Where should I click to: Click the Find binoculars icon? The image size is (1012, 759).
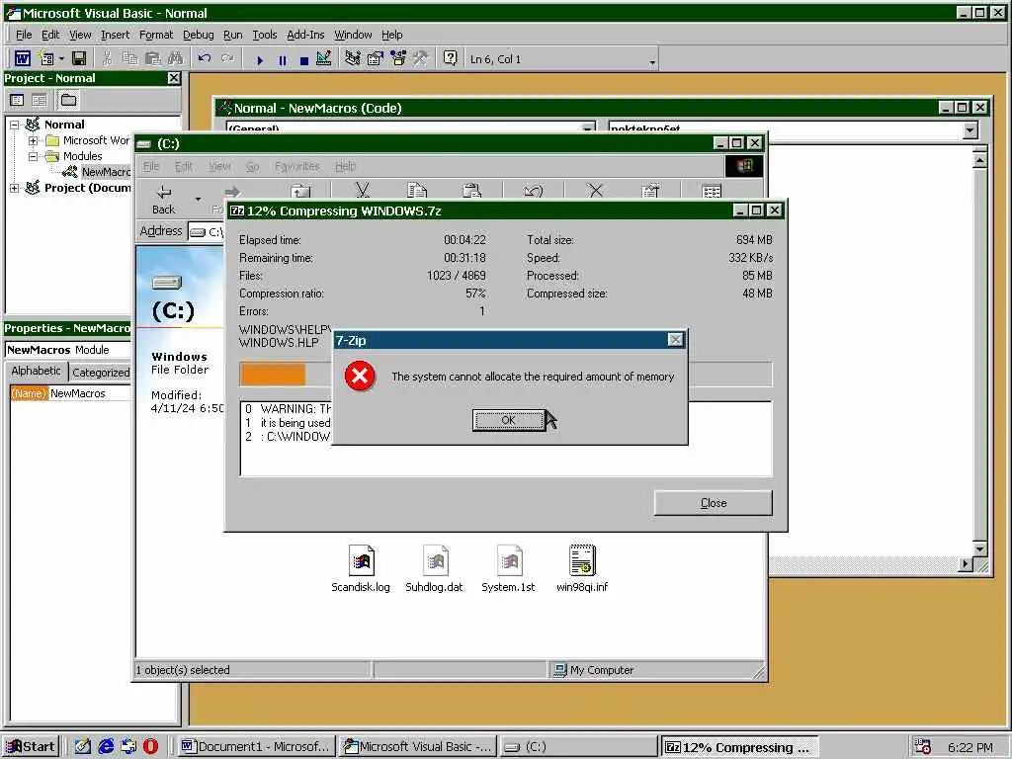pos(175,58)
